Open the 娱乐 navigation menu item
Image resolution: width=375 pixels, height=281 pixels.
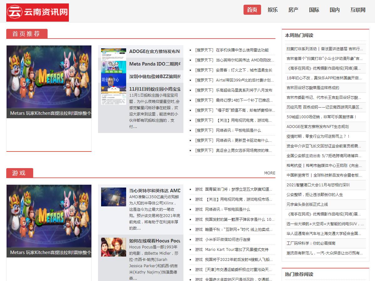click(273, 10)
